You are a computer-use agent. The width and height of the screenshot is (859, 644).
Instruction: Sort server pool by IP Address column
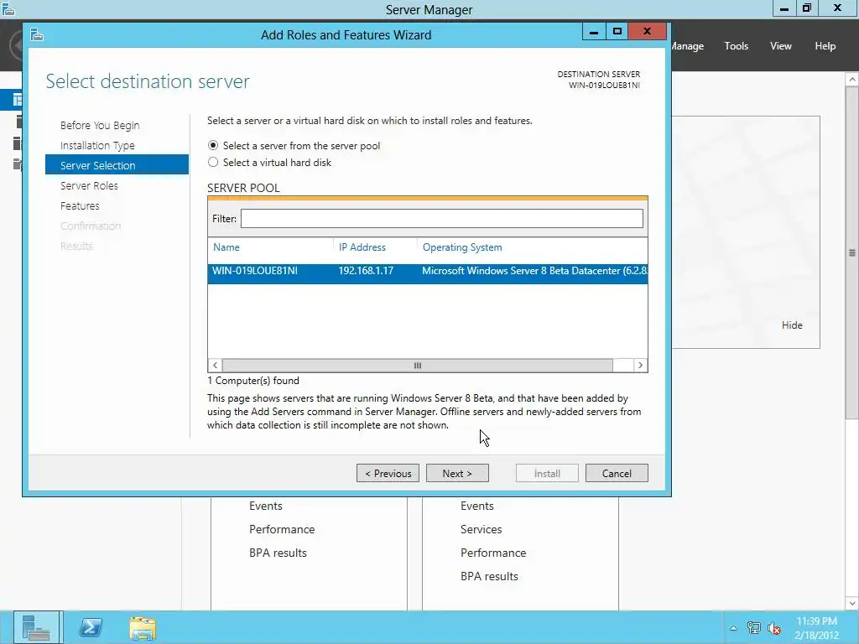coord(362,247)
